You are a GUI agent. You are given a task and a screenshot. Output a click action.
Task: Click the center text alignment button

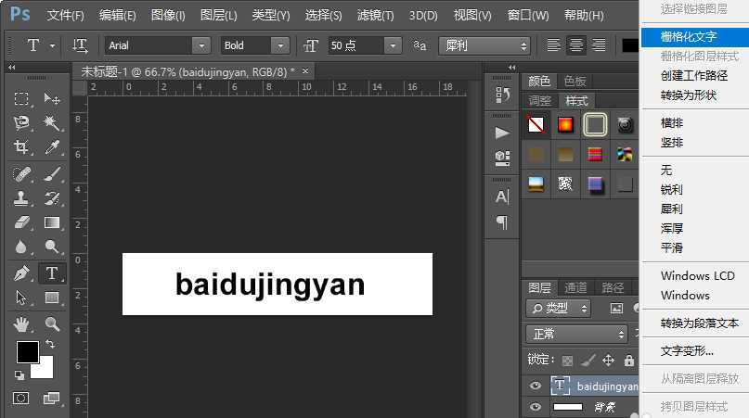click(576, 45)
